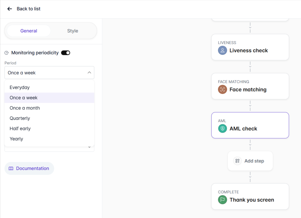Click the Liveness check person icon
Viewport: 301px width, 218px height.
(222, 50)
